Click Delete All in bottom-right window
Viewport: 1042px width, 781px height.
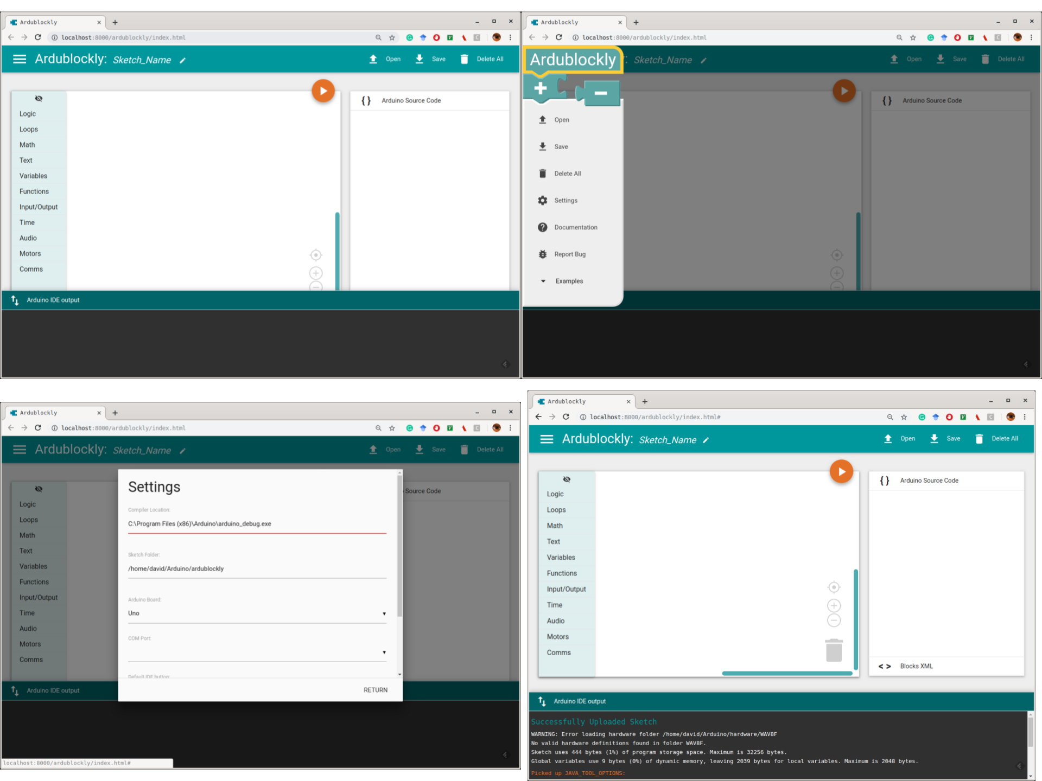pyautogui.click(x=996, y=439)
